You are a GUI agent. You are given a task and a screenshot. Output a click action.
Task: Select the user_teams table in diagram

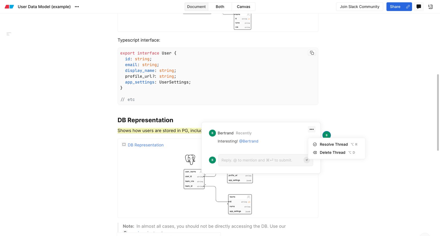coord(194,179)
